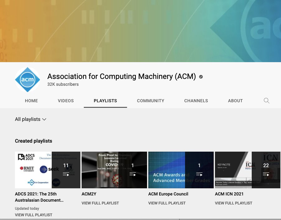The width and height of the screenshot is (281, 220).
Task: Open the ACM2Y playlist title
Action: pyautogui.click(x=89, y=194)
